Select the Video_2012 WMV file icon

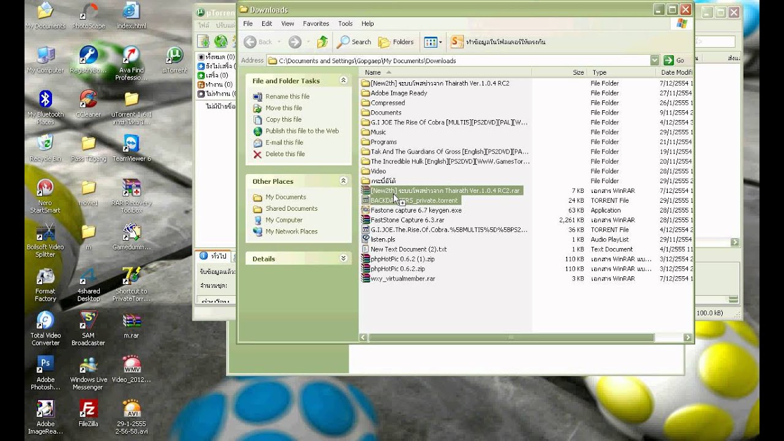click(x=132, y=369)
